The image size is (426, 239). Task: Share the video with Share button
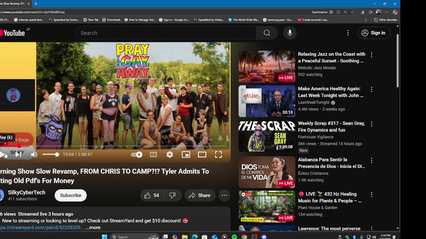tap(200, 196)
